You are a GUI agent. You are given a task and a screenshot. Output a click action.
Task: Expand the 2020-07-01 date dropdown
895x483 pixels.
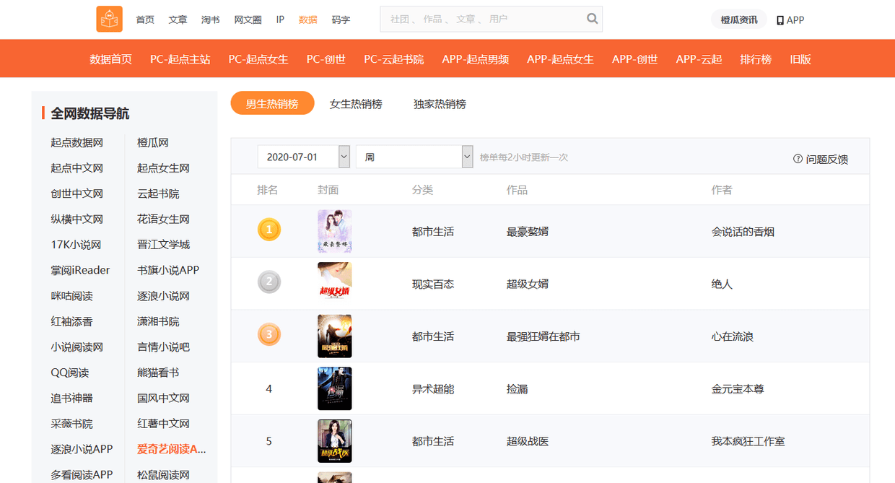point(344,157)
